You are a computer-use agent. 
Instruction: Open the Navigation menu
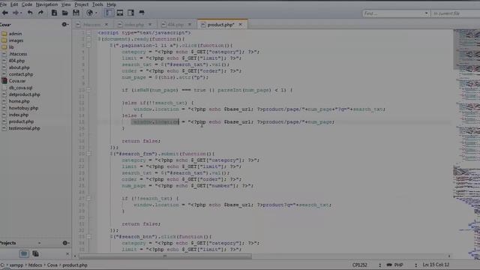(x=46, y=4)
